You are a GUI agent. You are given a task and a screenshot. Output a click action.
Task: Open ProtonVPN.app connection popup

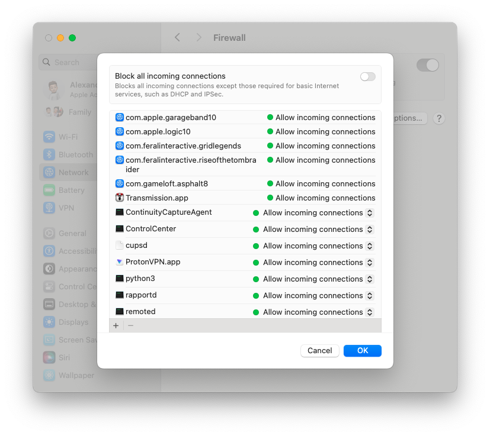[370, 263]
